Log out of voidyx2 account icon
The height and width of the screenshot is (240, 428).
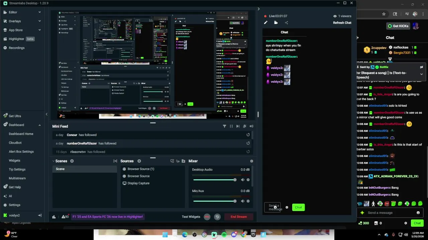tap(39, 215)
